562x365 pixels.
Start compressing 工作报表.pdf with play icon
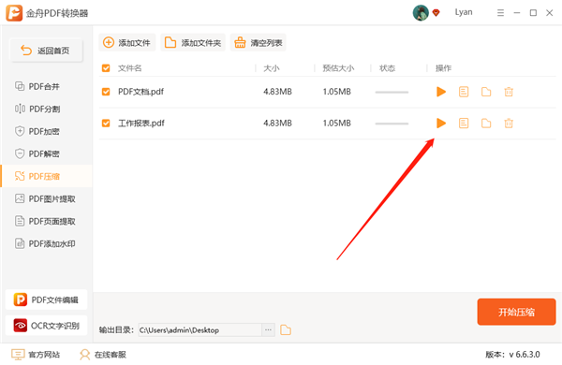tap(441, 124)
